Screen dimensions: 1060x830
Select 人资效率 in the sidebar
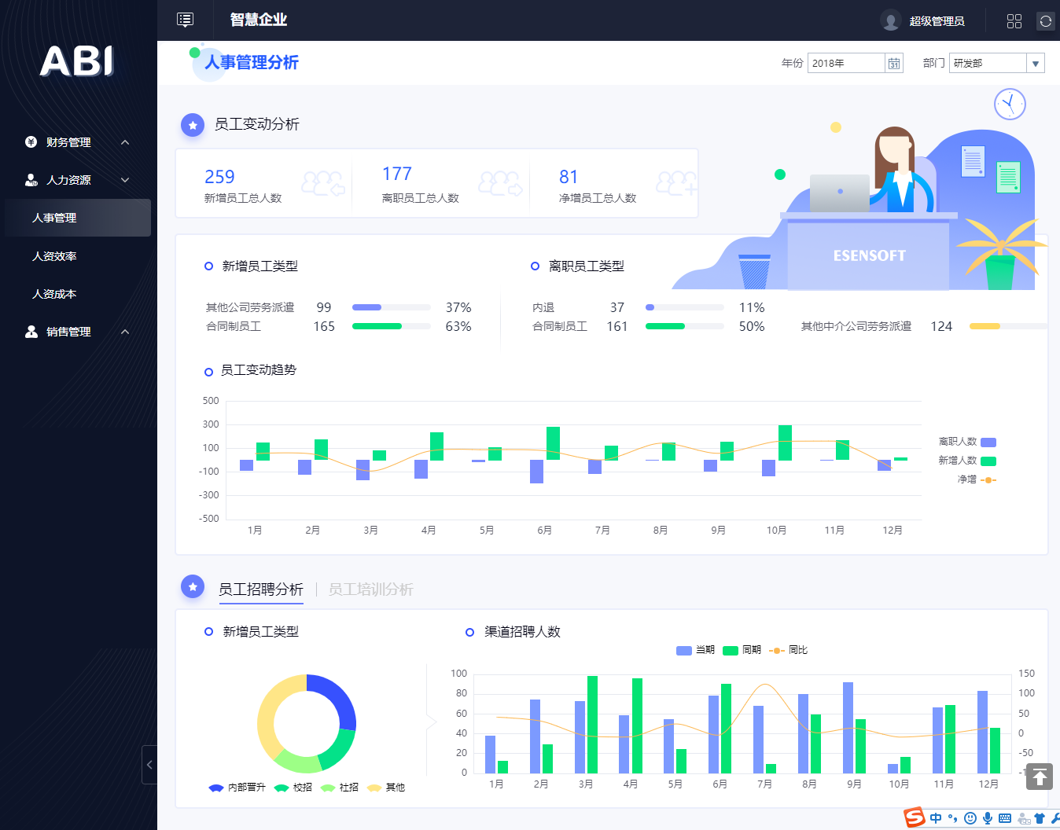click(54, 256)
